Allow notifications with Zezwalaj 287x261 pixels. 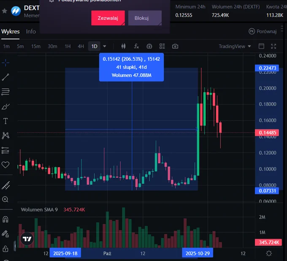click(108, 18)
